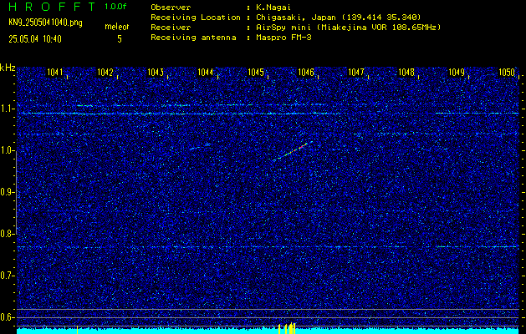Image resolution: width=526 pixels, height=334 pixels.
Task: Click frequency axis label 1.1
Action: (6, 109)
